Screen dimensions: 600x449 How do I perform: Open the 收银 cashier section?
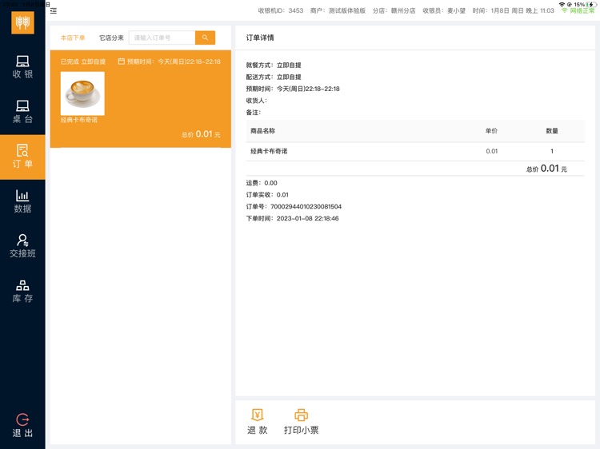[x=22, y=67]
